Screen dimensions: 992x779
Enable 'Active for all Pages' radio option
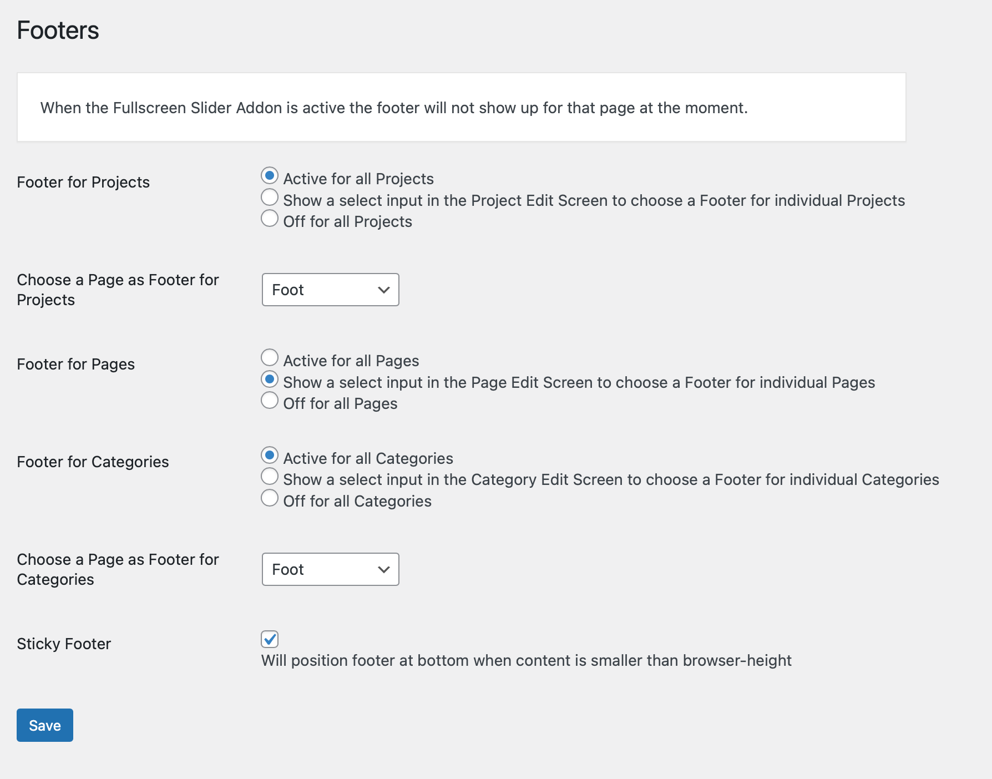270,358
